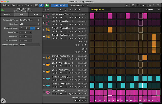Open the Automation Value subrow selector
Viewport: 162px width, 104px height.
pyautogui.click(x=80, y=97)
